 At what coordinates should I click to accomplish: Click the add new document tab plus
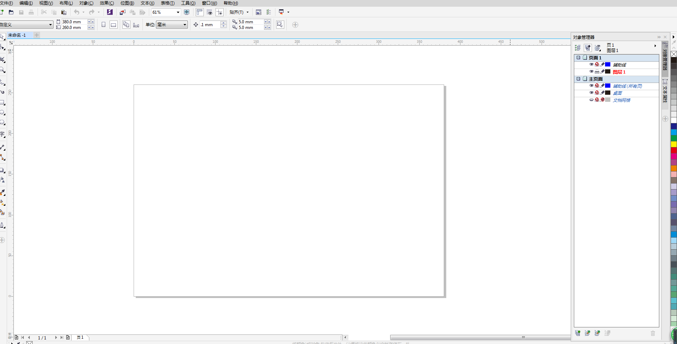point(37,35)
